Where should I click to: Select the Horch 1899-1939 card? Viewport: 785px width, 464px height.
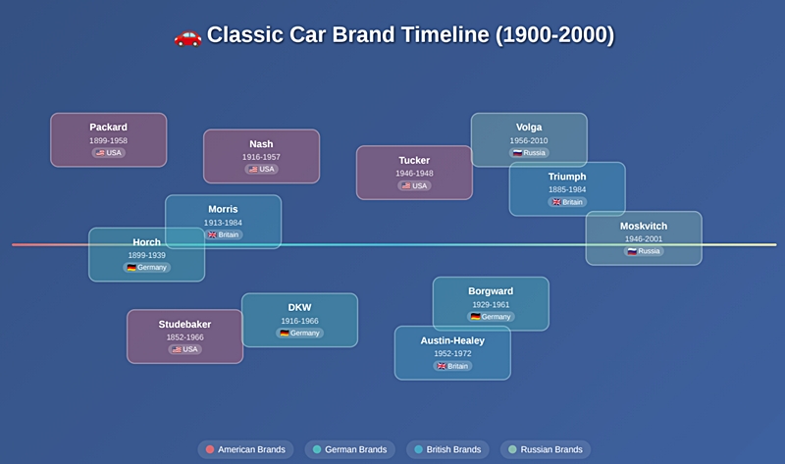146,255
